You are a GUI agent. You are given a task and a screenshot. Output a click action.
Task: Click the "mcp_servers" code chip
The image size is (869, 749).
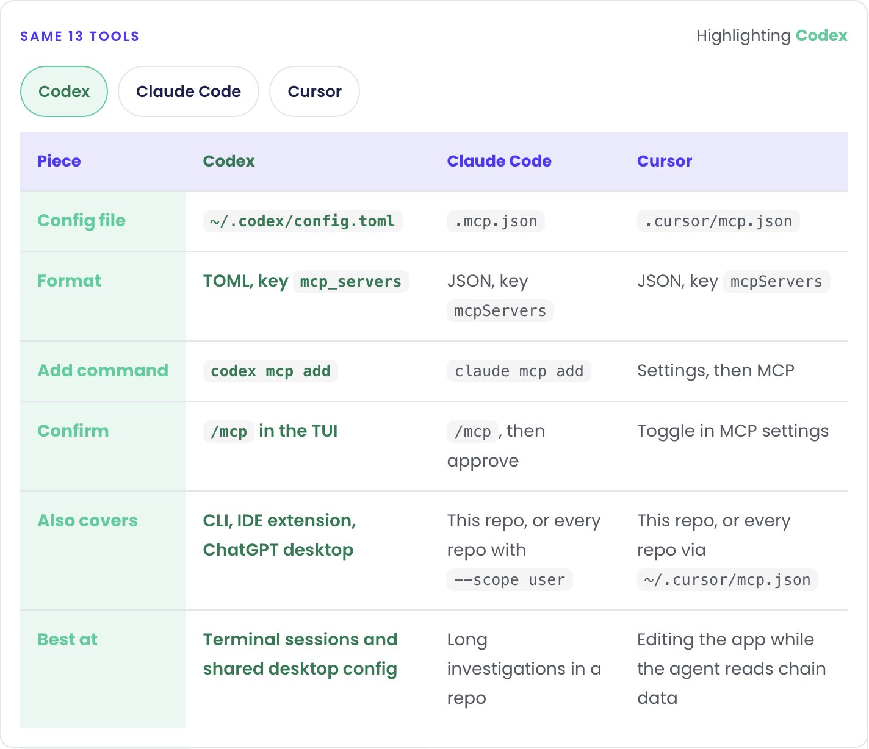point(351,281)
